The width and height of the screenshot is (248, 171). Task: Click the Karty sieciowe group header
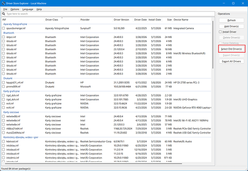pyautogui.click(x=11, y=112)
